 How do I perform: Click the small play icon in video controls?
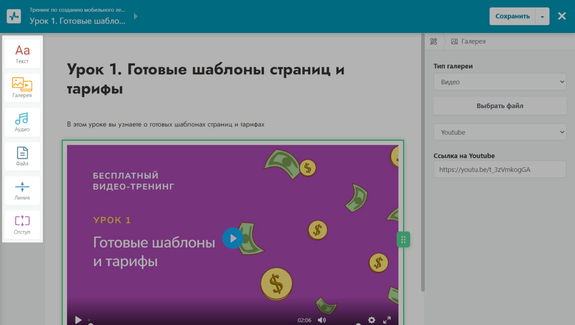pos(78,320)
